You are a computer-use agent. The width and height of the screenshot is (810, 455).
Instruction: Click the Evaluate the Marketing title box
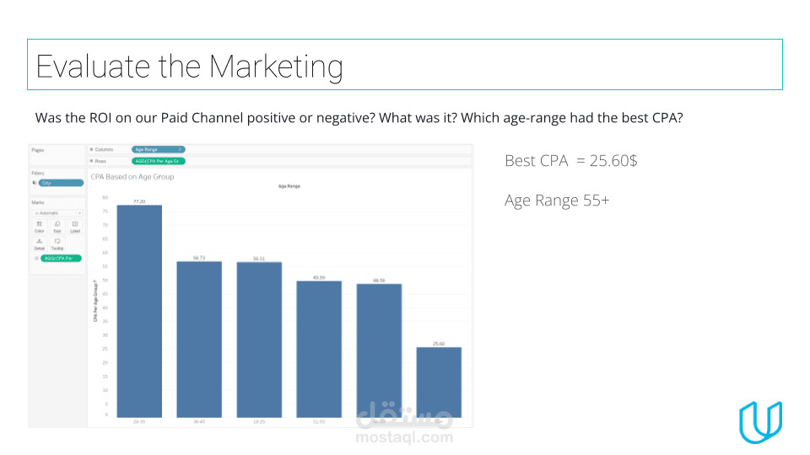point(405,65)
